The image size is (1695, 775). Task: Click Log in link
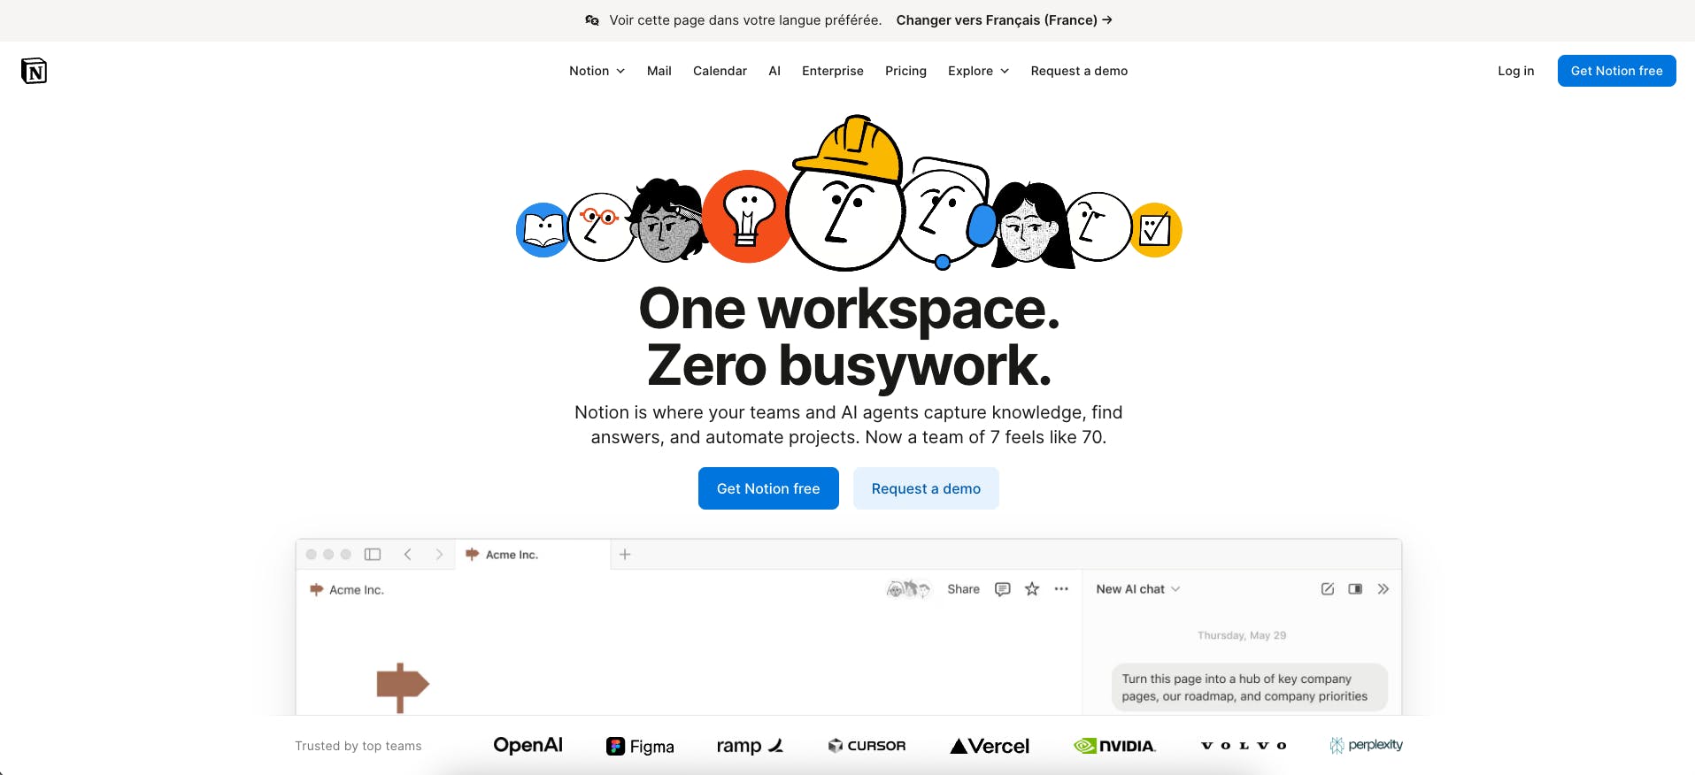[1516, 71]
